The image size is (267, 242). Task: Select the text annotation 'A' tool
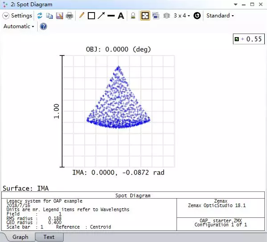121,16
